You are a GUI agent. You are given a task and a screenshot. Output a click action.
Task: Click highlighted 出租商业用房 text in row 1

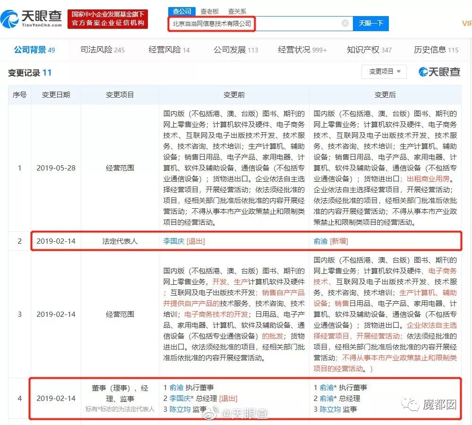428,178
